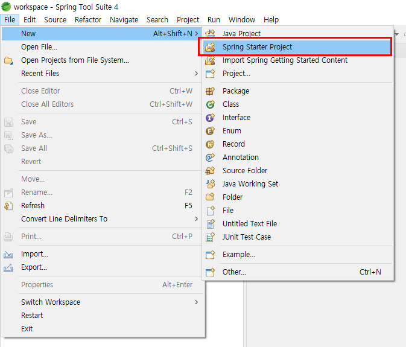Choose Other... in New submenu
Image resolution: width=406 pixels, height=347 pixels.
(x=298, y=272)
